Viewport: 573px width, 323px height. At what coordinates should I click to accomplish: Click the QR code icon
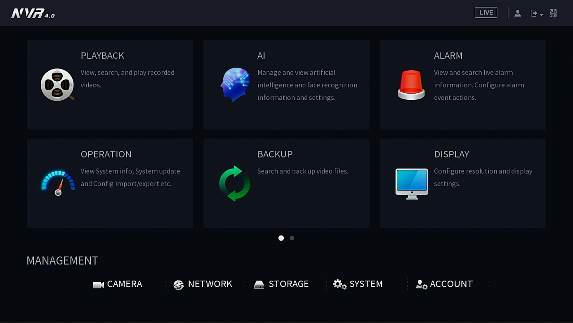[553, 13]
